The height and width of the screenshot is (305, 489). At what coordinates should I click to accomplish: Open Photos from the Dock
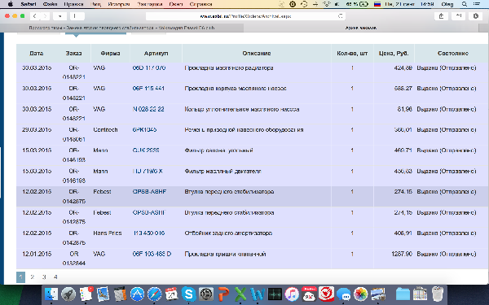click(x=360, y=294)
